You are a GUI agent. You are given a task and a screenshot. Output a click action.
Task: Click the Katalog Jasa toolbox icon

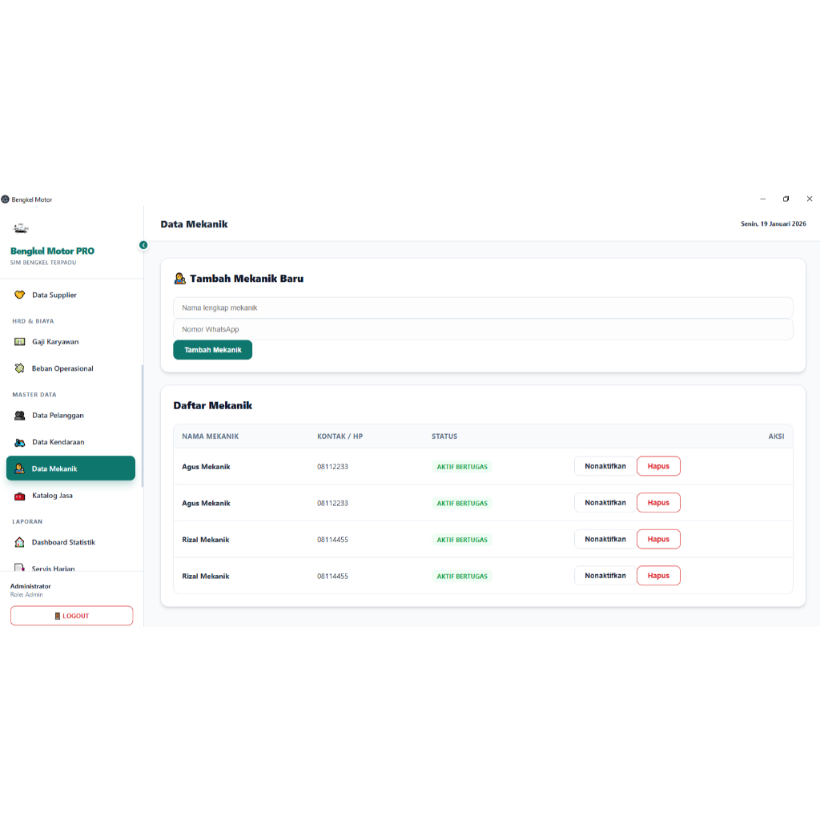pos(19,496)
